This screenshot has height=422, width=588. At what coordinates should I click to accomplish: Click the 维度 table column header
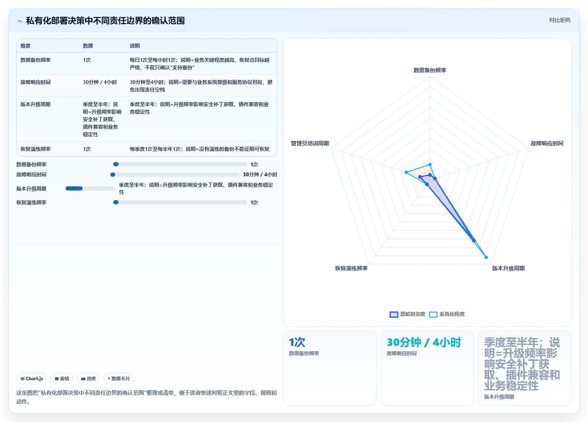pyautogui.click(x=25, y=46)
